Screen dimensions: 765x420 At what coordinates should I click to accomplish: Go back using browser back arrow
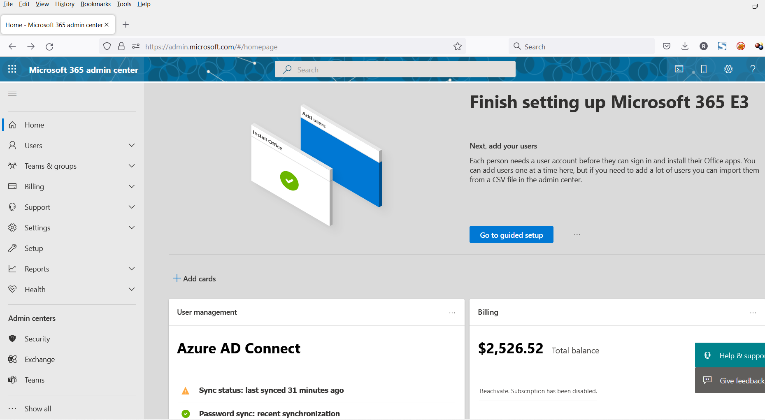pyautogui.click(x=12, y=46)
